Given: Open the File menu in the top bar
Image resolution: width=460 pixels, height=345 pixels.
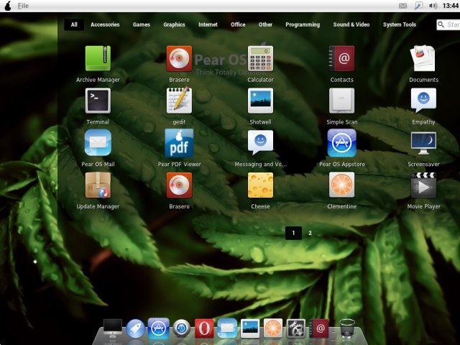Looking at the screenshot, I should (24, 6).
